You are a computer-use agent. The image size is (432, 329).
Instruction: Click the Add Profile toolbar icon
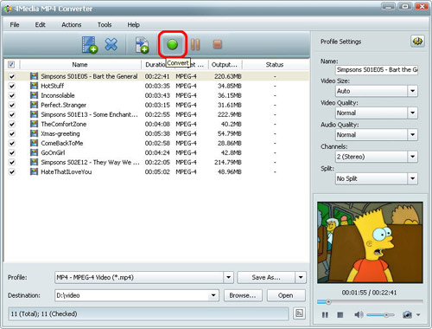(x=142, y=45)
